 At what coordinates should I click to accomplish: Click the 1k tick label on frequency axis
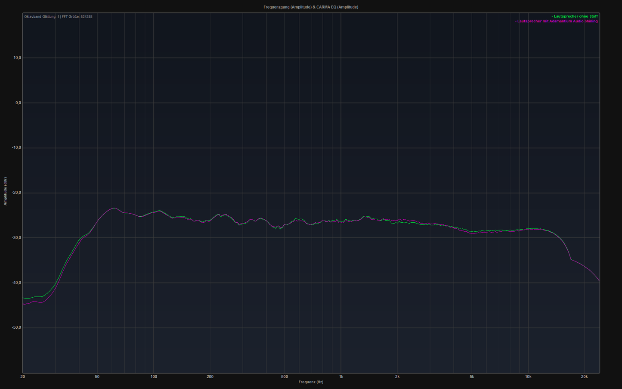[341, 377]
